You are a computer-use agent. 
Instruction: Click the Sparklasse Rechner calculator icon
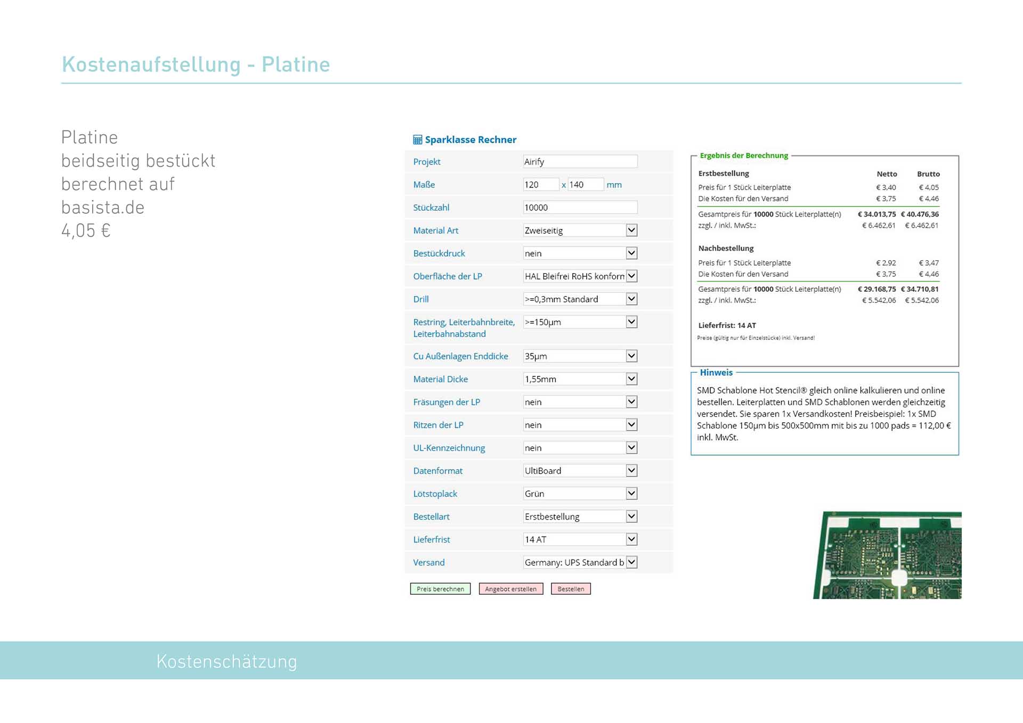[x=417, y=140]
